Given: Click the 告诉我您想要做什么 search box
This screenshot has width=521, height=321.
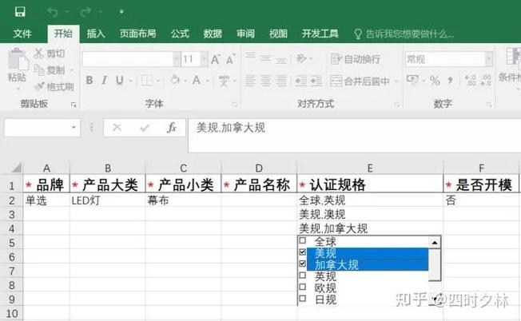Looking at the screenshot, I should coord(404,34).
